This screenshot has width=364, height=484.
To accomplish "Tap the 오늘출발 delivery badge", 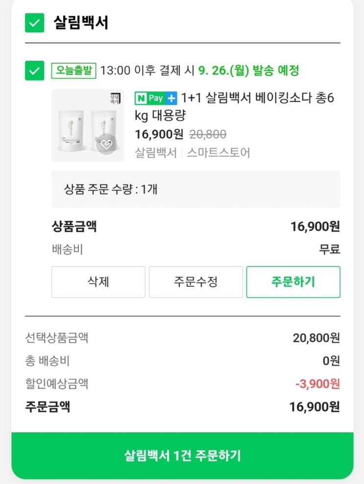I will tap(73, 71).
